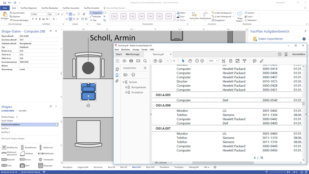Click the Acrobat zoom in plus icon
This screenshot has height=174, width=309.
tap(202, 61)
